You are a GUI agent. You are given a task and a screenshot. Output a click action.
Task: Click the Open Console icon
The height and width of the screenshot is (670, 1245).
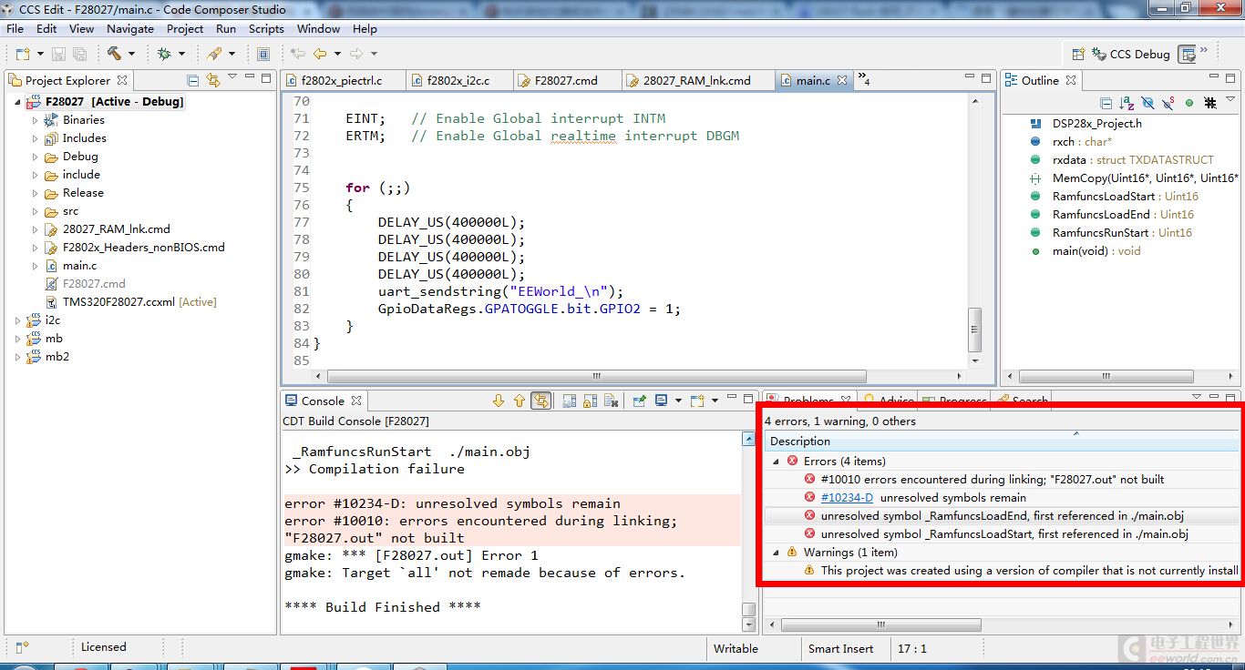697,401
